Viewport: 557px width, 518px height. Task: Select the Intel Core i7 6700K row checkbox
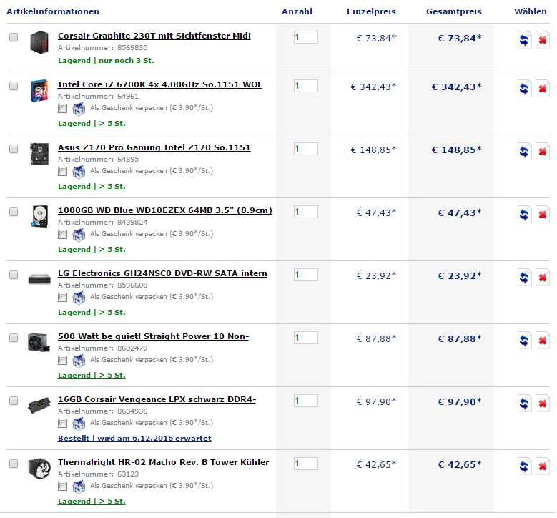[14, 86]
